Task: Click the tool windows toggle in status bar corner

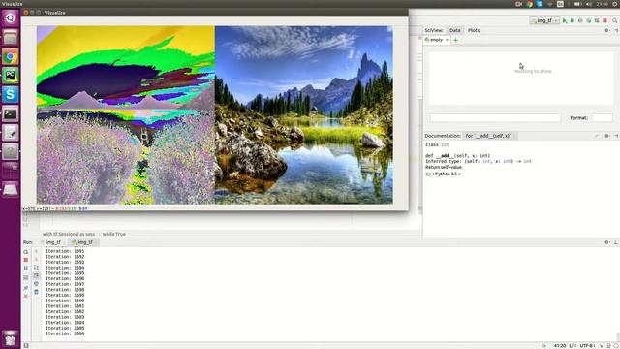Action: pyautogui.click(x=26, y=346)
